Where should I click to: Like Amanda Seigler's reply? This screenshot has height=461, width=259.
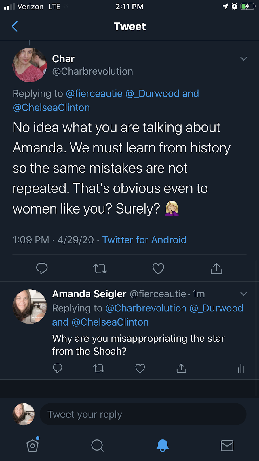pyautogui.click(x=140, y=368)
